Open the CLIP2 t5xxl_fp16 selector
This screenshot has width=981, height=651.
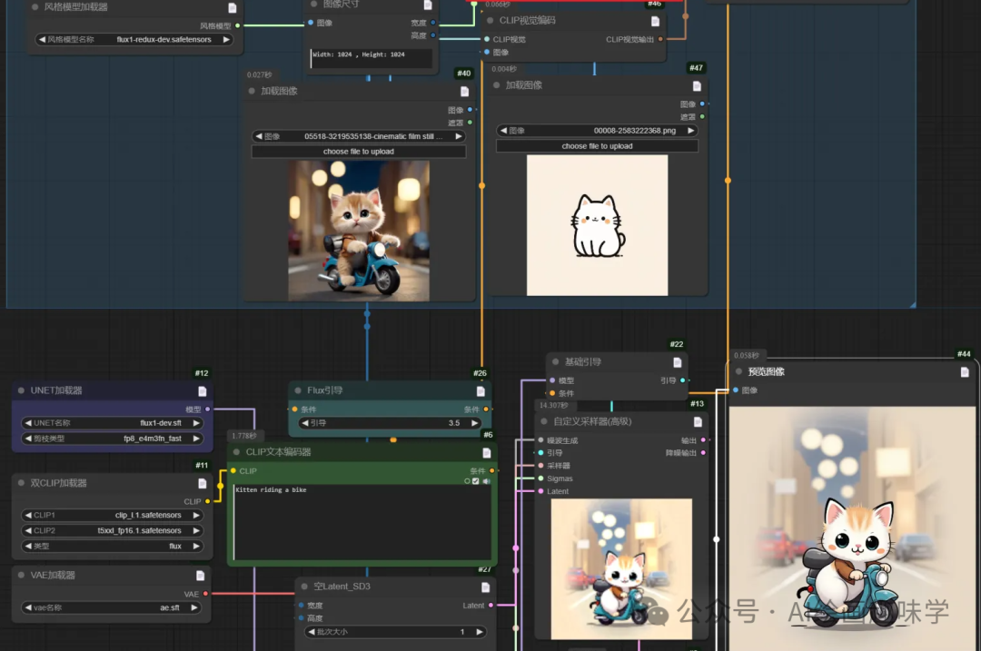point(113,530)
